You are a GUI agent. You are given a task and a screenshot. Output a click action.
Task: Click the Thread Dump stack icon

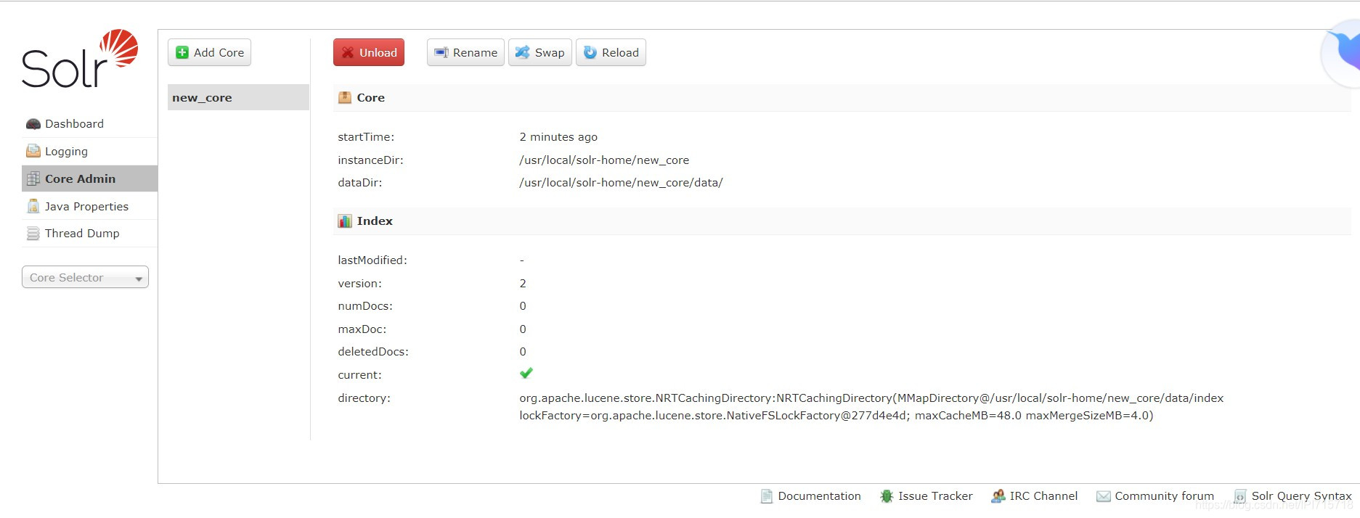33,234
